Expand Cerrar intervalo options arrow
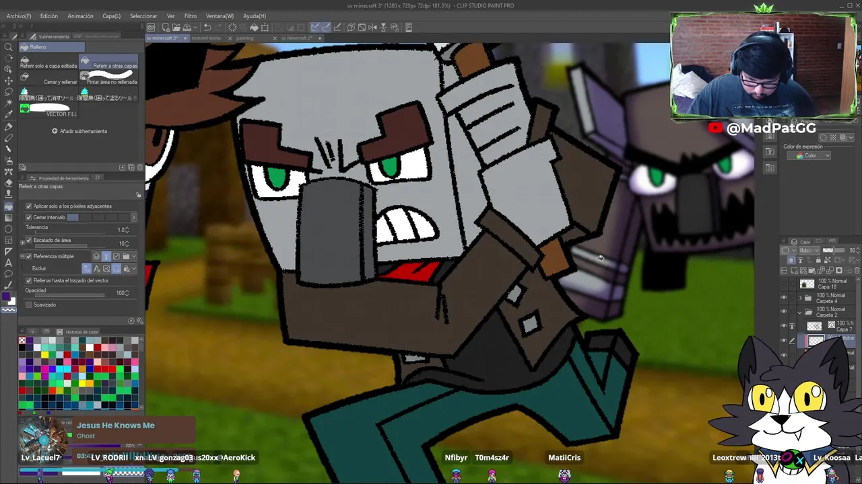Image resolution: width=862 pixels, height=484 pixels. coord(133,217)
